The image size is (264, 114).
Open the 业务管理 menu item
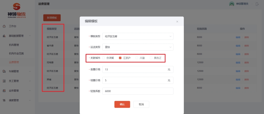(14, 91)
